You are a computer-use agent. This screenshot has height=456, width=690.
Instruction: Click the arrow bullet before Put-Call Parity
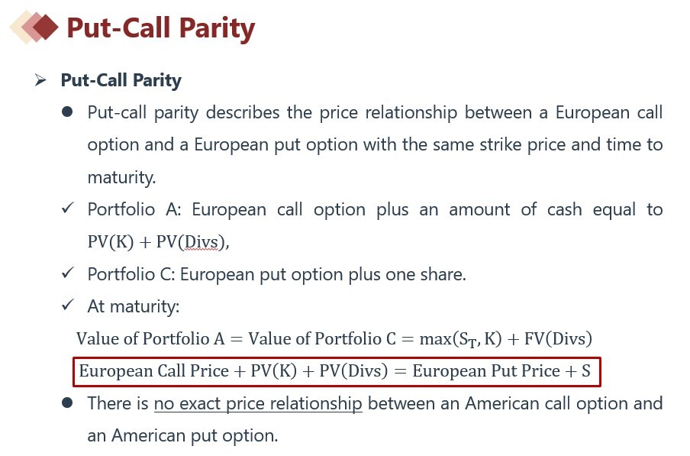(40, 80)
